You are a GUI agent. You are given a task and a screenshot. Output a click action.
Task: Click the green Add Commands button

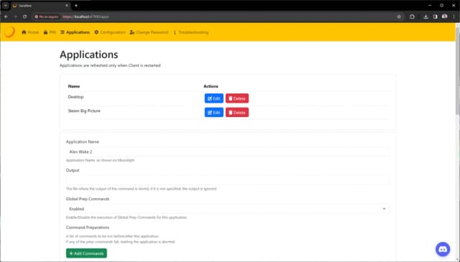(x=86, y=253)
